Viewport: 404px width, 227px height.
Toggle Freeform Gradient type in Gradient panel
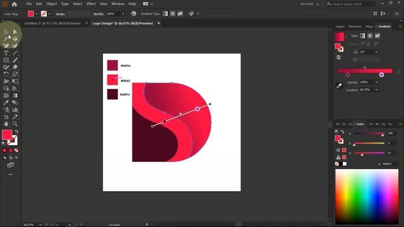point(377,36)
